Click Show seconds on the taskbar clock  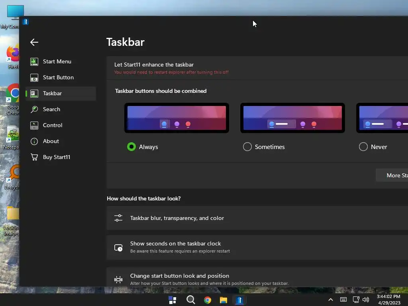click(257, 247)
